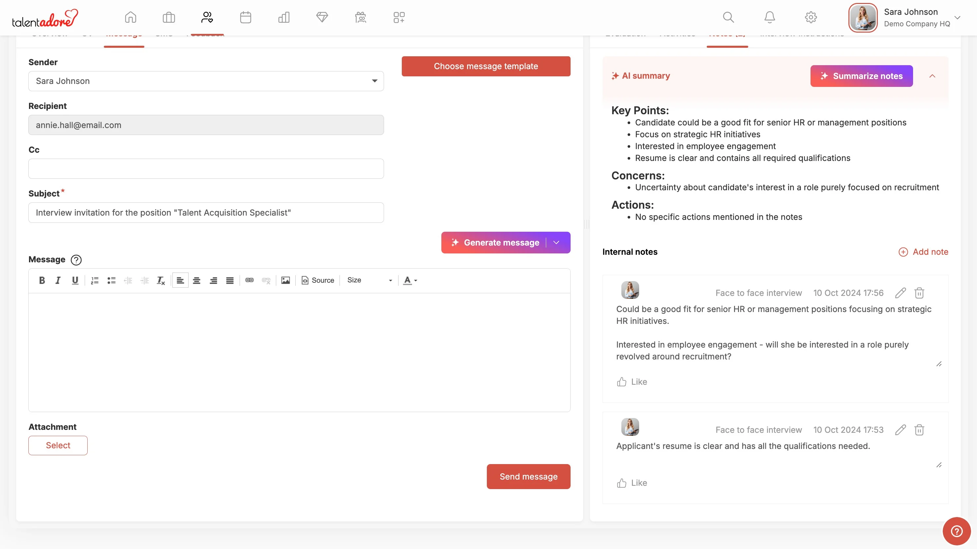Toggle underline formatting in message editor

pyautogui.click(x=75, y=280)
